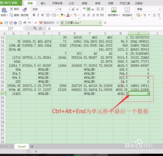Click the cell borders icon
Image resolution: width=163 pixels, height=156 pixels.
[x=48, y=15]
